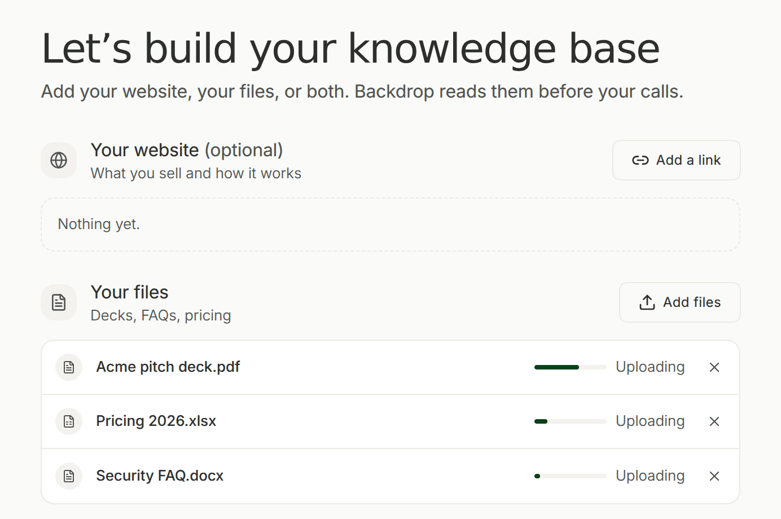Viewport: 781px width, 519px height.
Task: Click the "What you sell and how it works" text
Action: [x=196, y=173]
